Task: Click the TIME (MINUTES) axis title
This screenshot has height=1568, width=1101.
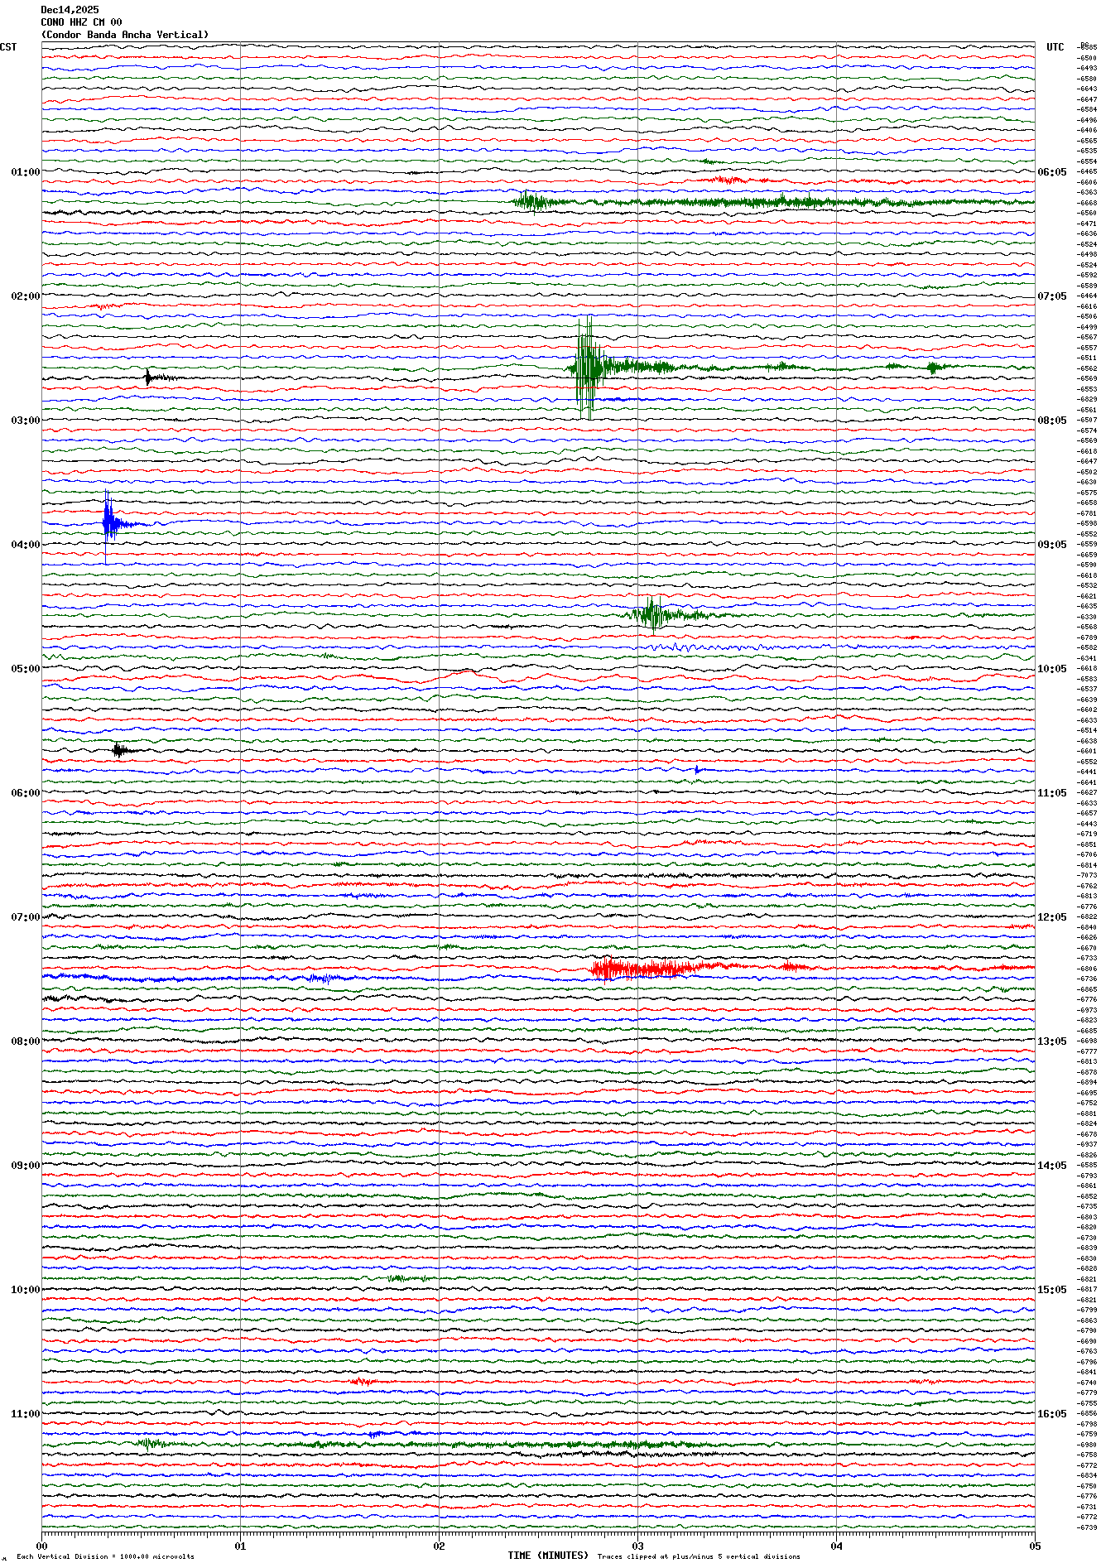Action: click(548, 1556)
